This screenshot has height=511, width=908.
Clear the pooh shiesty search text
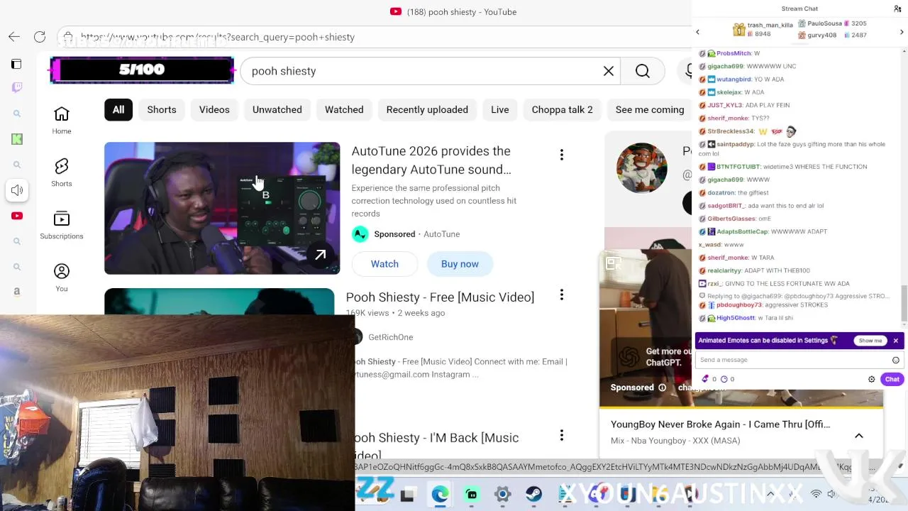coord(609,71)
